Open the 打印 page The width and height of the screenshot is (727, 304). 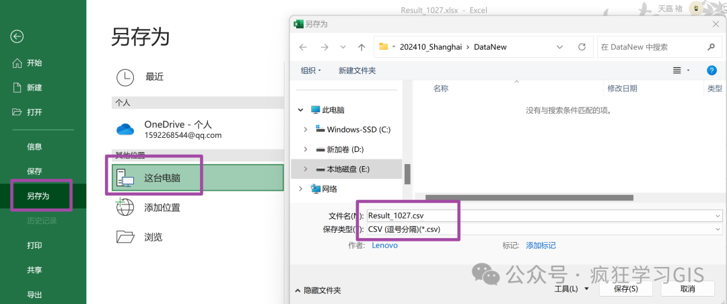click(x=34, y=245)
